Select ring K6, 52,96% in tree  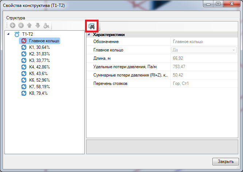[x=39, y=80]
